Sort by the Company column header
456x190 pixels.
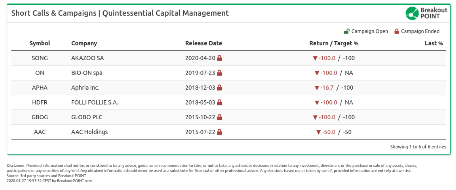(84, 43)
